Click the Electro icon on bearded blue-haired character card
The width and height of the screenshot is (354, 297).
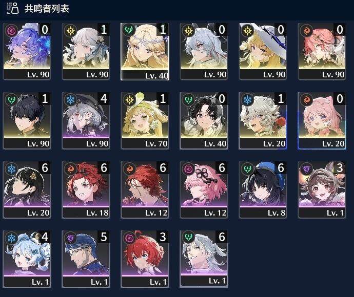(x=70, y=238)
